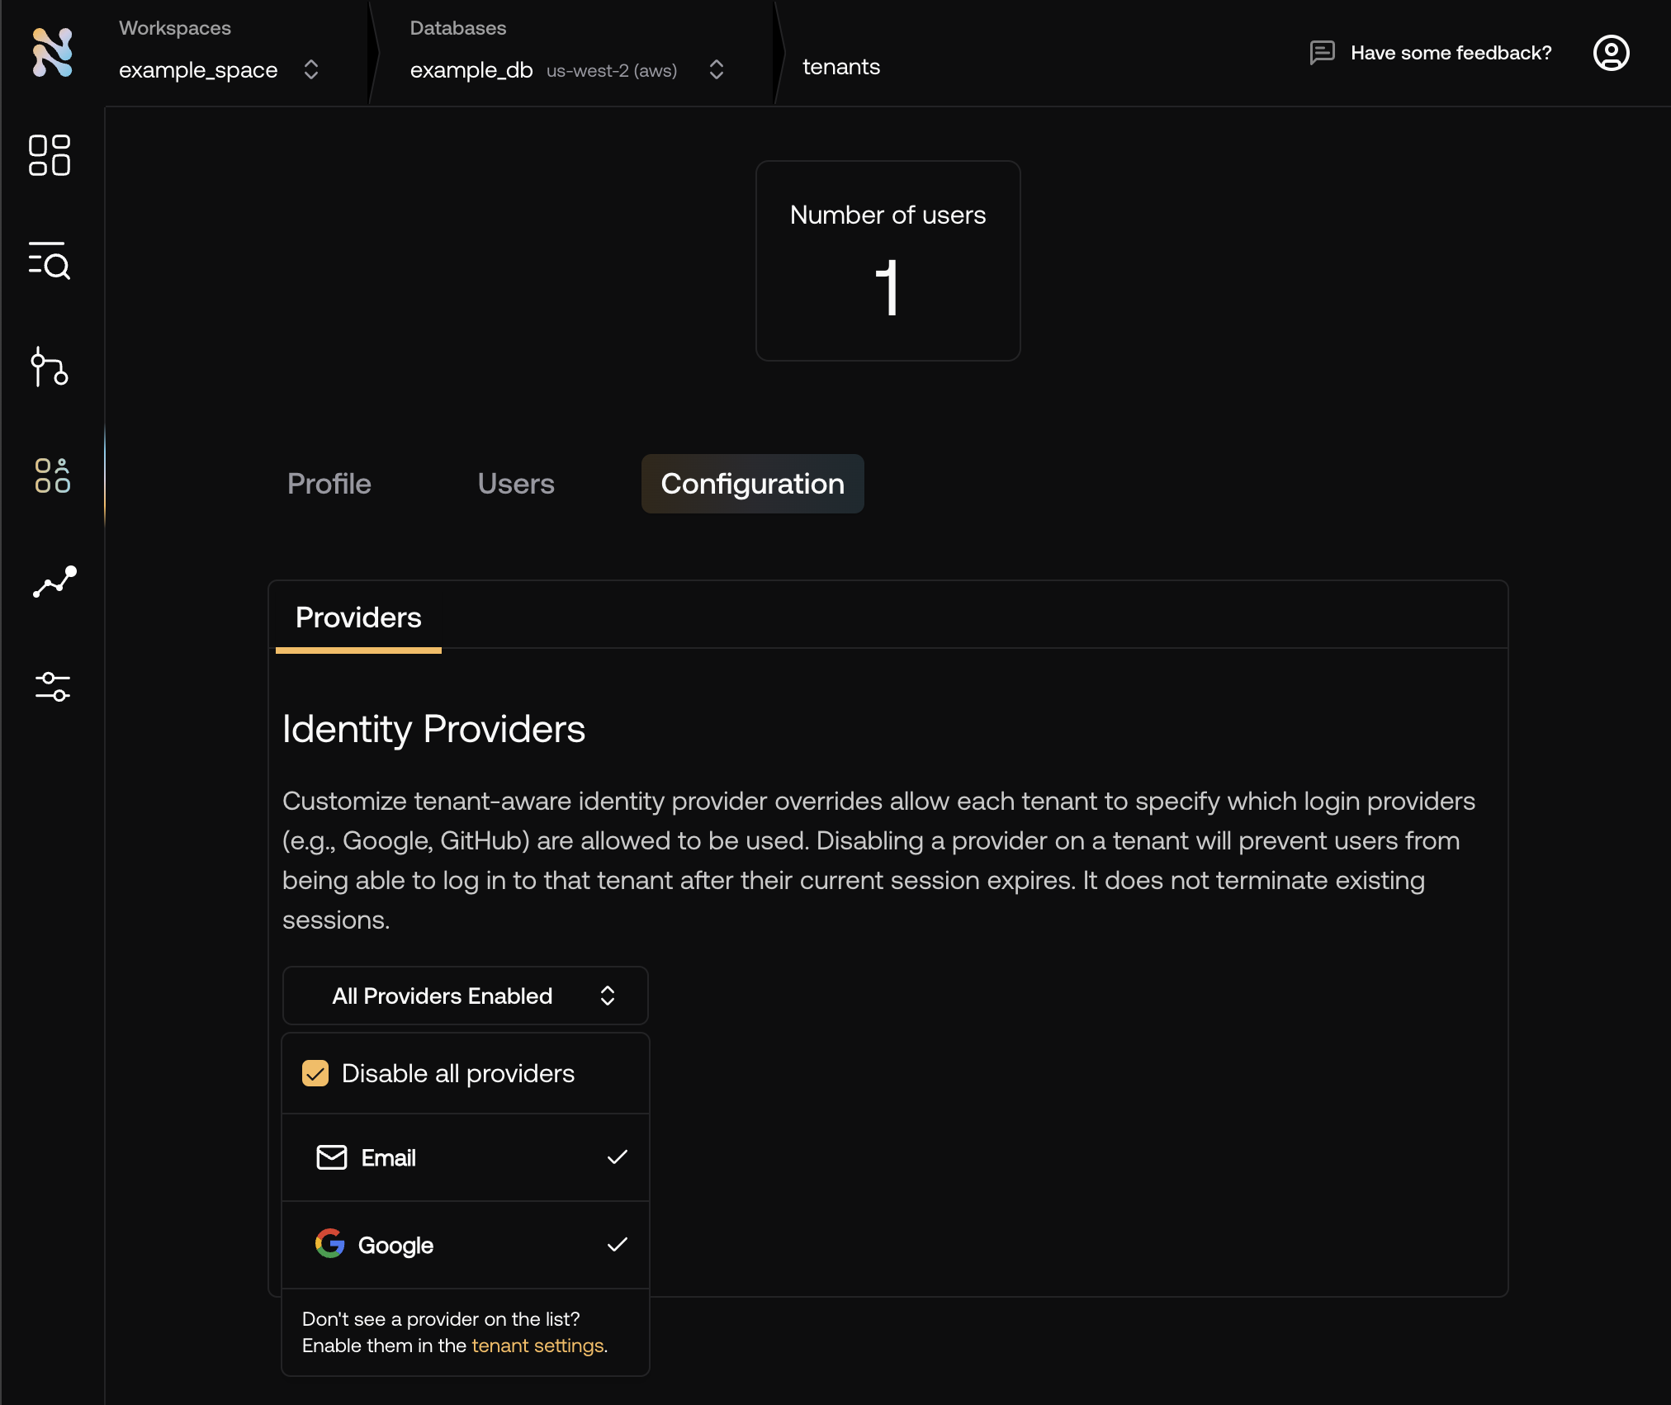Select the Providers sub-tab
This screenshot has width=1671, height=1405.
[x=358, y=617]
